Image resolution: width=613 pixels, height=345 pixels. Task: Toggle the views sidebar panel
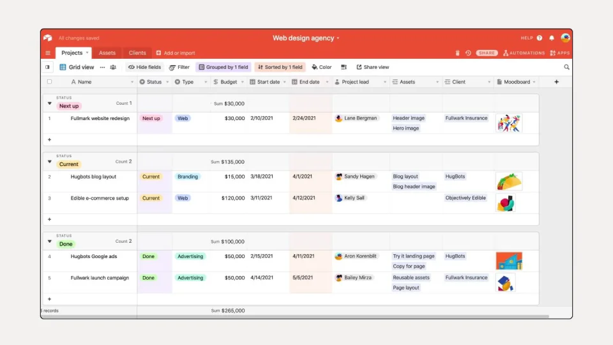click(47, 67)
